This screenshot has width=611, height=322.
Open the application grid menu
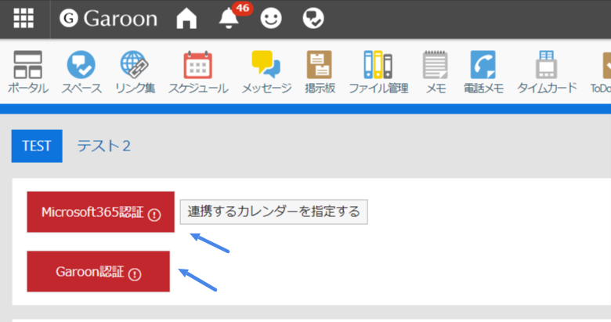tap(23, 18)
